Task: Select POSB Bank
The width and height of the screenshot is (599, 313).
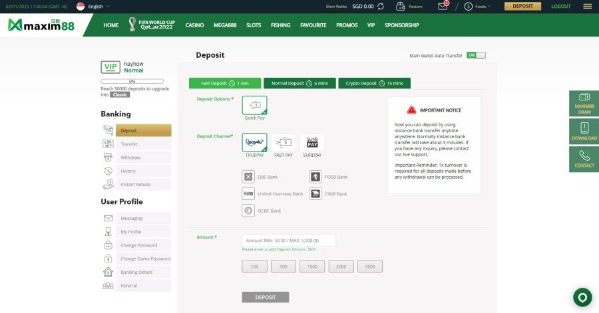Action: point(315,177)
